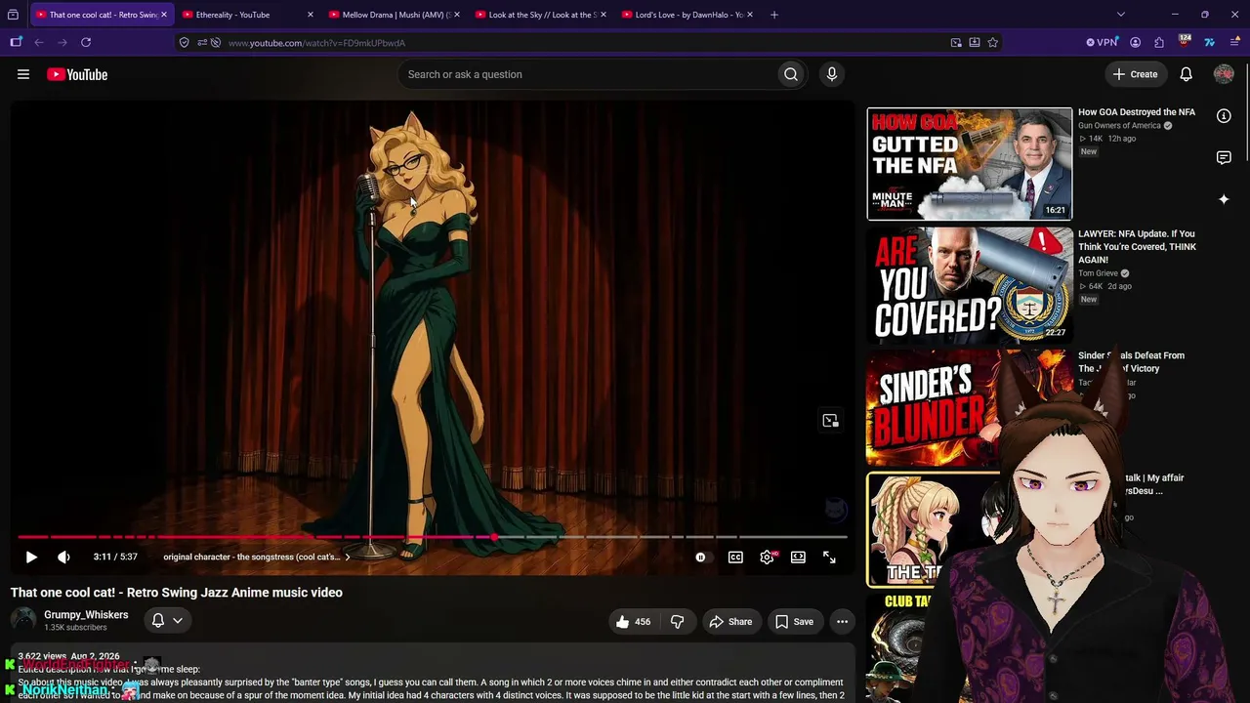1250x703 pixels.
Task: Expand the chapter title in player
Action: [257, 557]
